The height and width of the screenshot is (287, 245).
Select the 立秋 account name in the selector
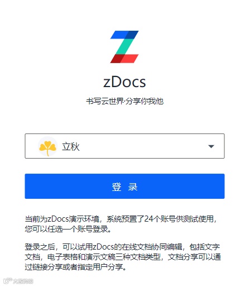coord(71,147)
